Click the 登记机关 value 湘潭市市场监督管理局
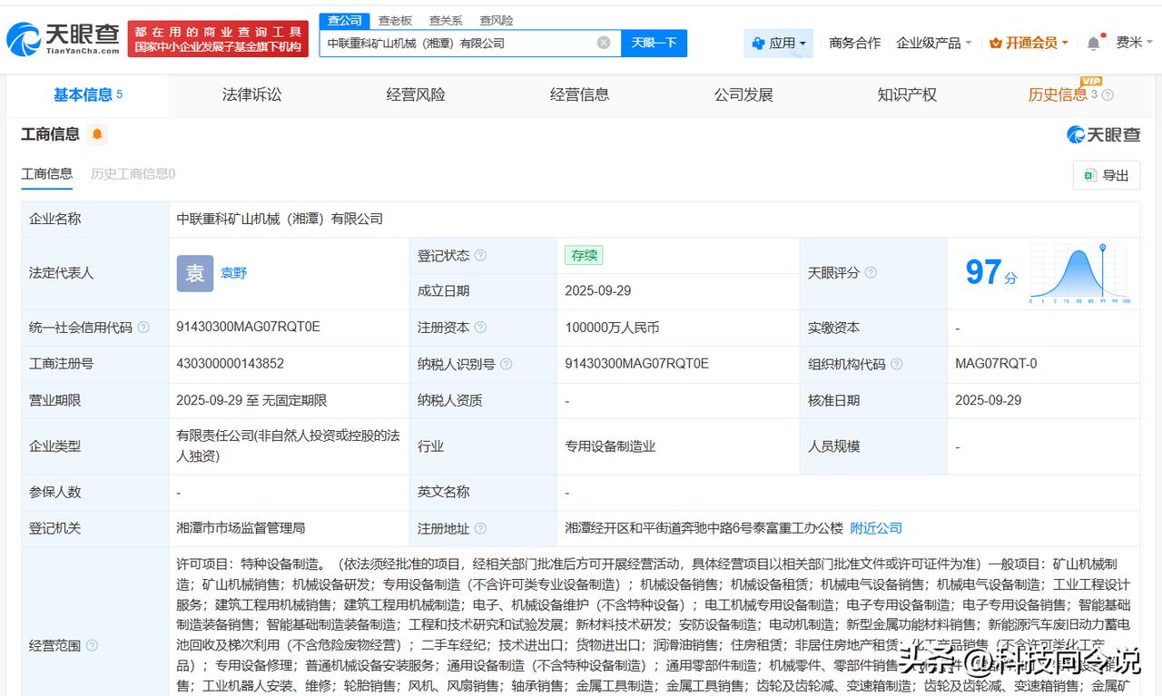This screenshot has width=1162, height=696. point(241,528)
